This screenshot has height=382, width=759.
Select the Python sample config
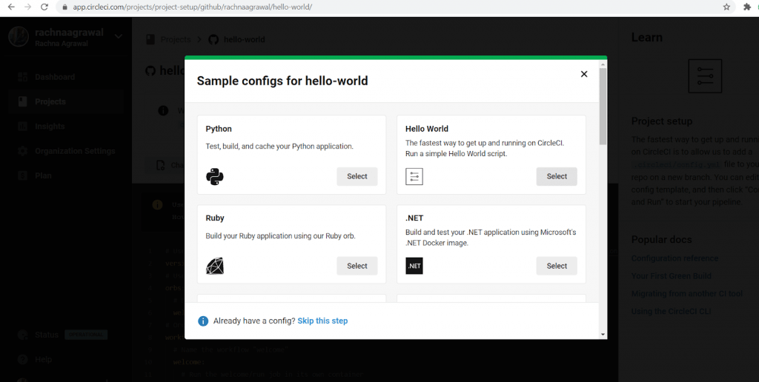tap(357, 176)
